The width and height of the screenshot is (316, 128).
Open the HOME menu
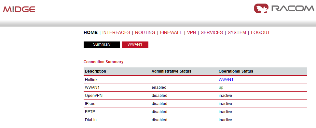click(90, 32)
